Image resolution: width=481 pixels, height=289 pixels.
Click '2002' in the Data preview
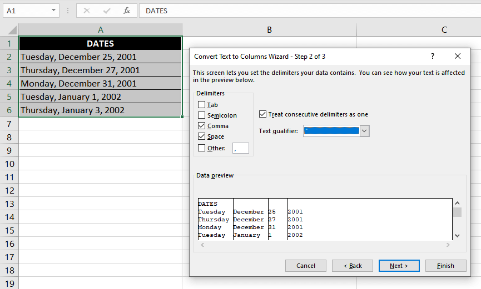[x=295, y=235]
